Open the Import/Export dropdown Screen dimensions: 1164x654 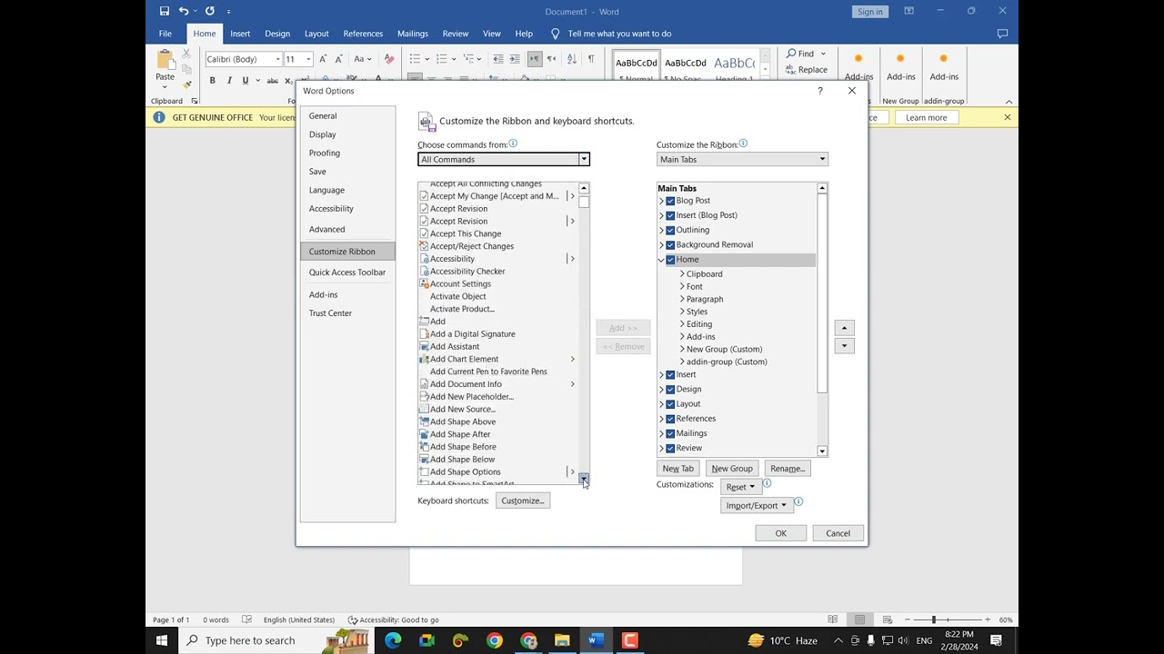(x=757, y=505)
